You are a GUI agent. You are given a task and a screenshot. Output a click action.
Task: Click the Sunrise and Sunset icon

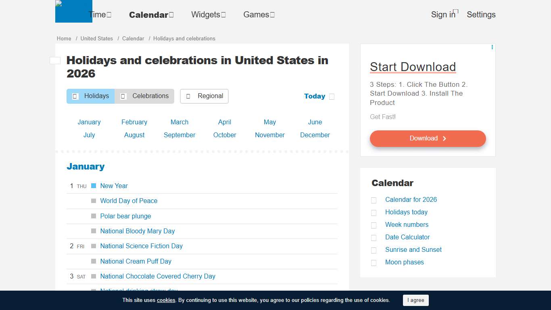[x=374, y=250]
